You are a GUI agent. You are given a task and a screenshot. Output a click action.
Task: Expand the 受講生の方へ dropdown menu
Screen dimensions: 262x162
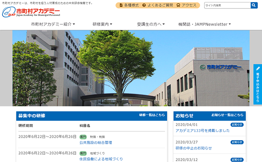click(x=151, y=24)
